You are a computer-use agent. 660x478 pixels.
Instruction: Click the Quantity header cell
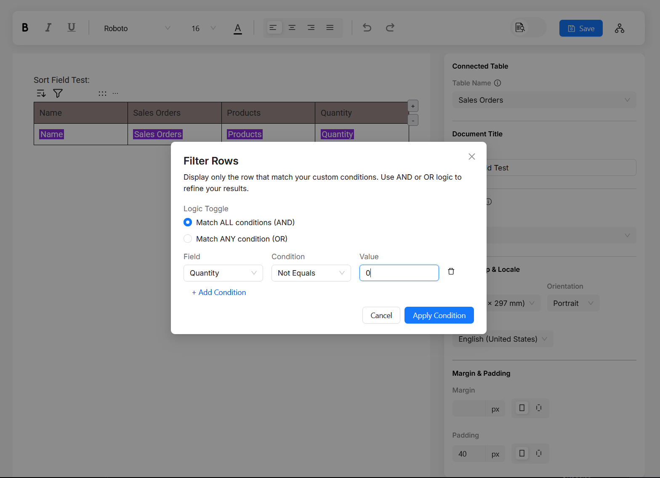click(362, 113)
